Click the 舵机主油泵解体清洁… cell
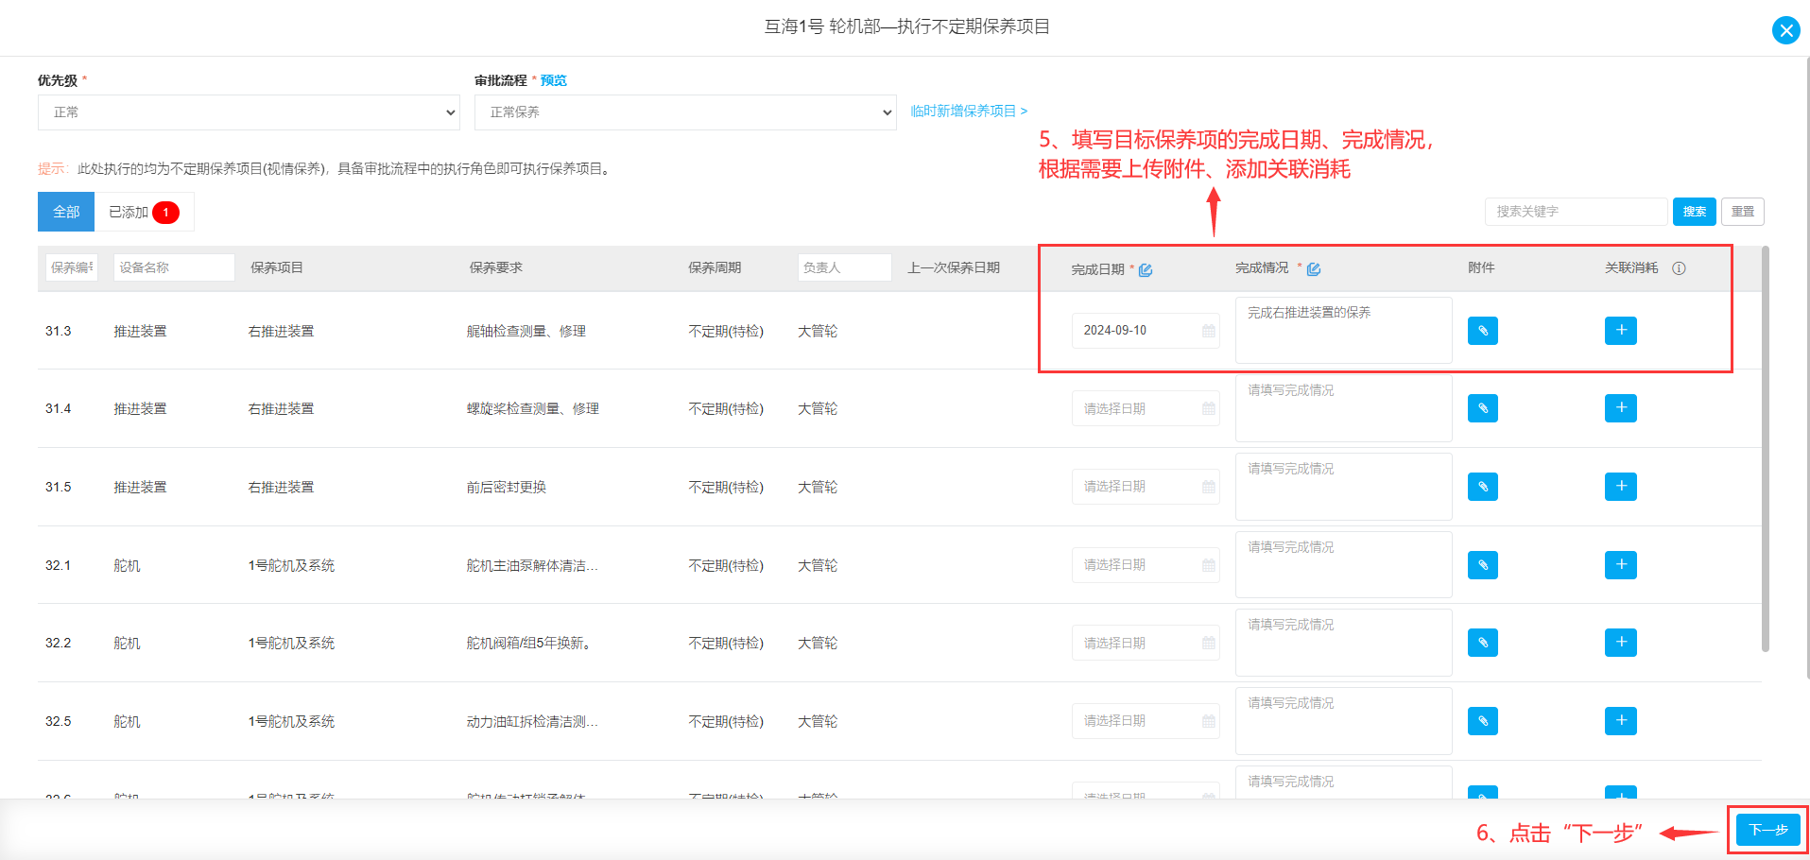This screenshot has height=860, width=1810. (x=531, y=565)
